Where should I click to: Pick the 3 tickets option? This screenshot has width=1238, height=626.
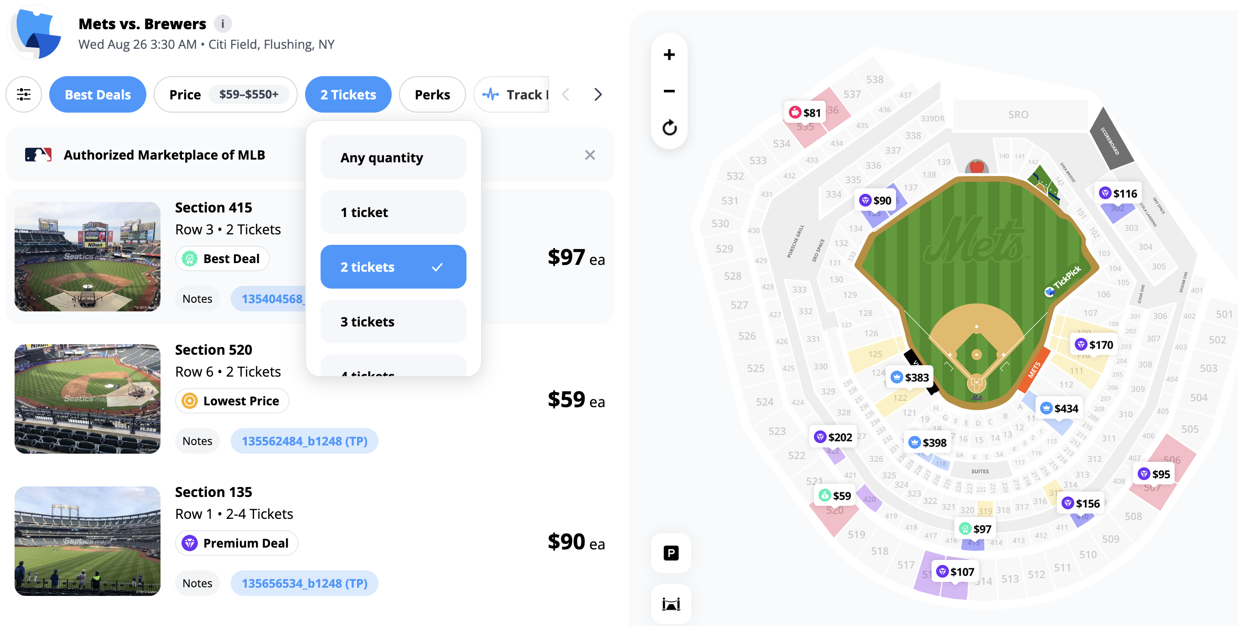pos(393,321)
